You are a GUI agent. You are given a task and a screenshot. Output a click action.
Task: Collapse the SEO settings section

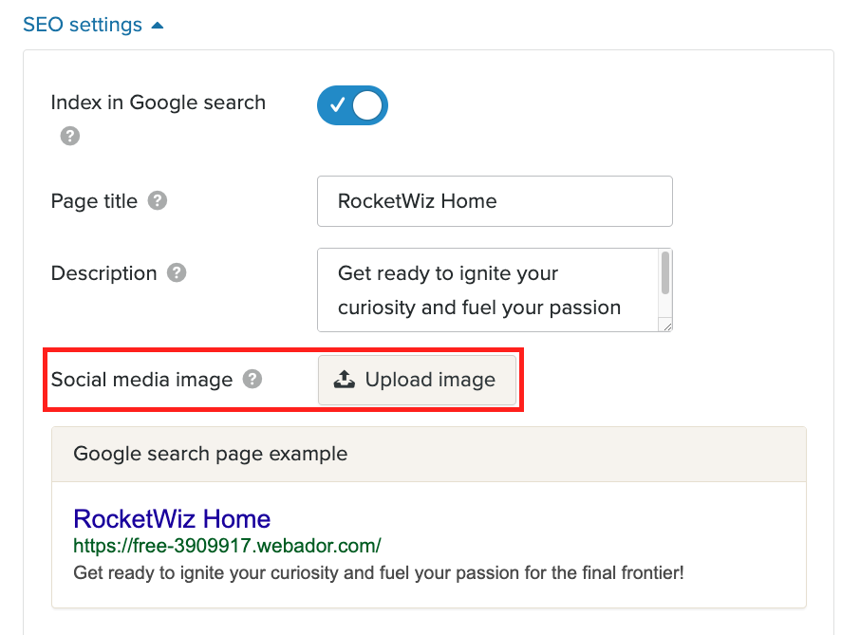[x=83, y=26]
